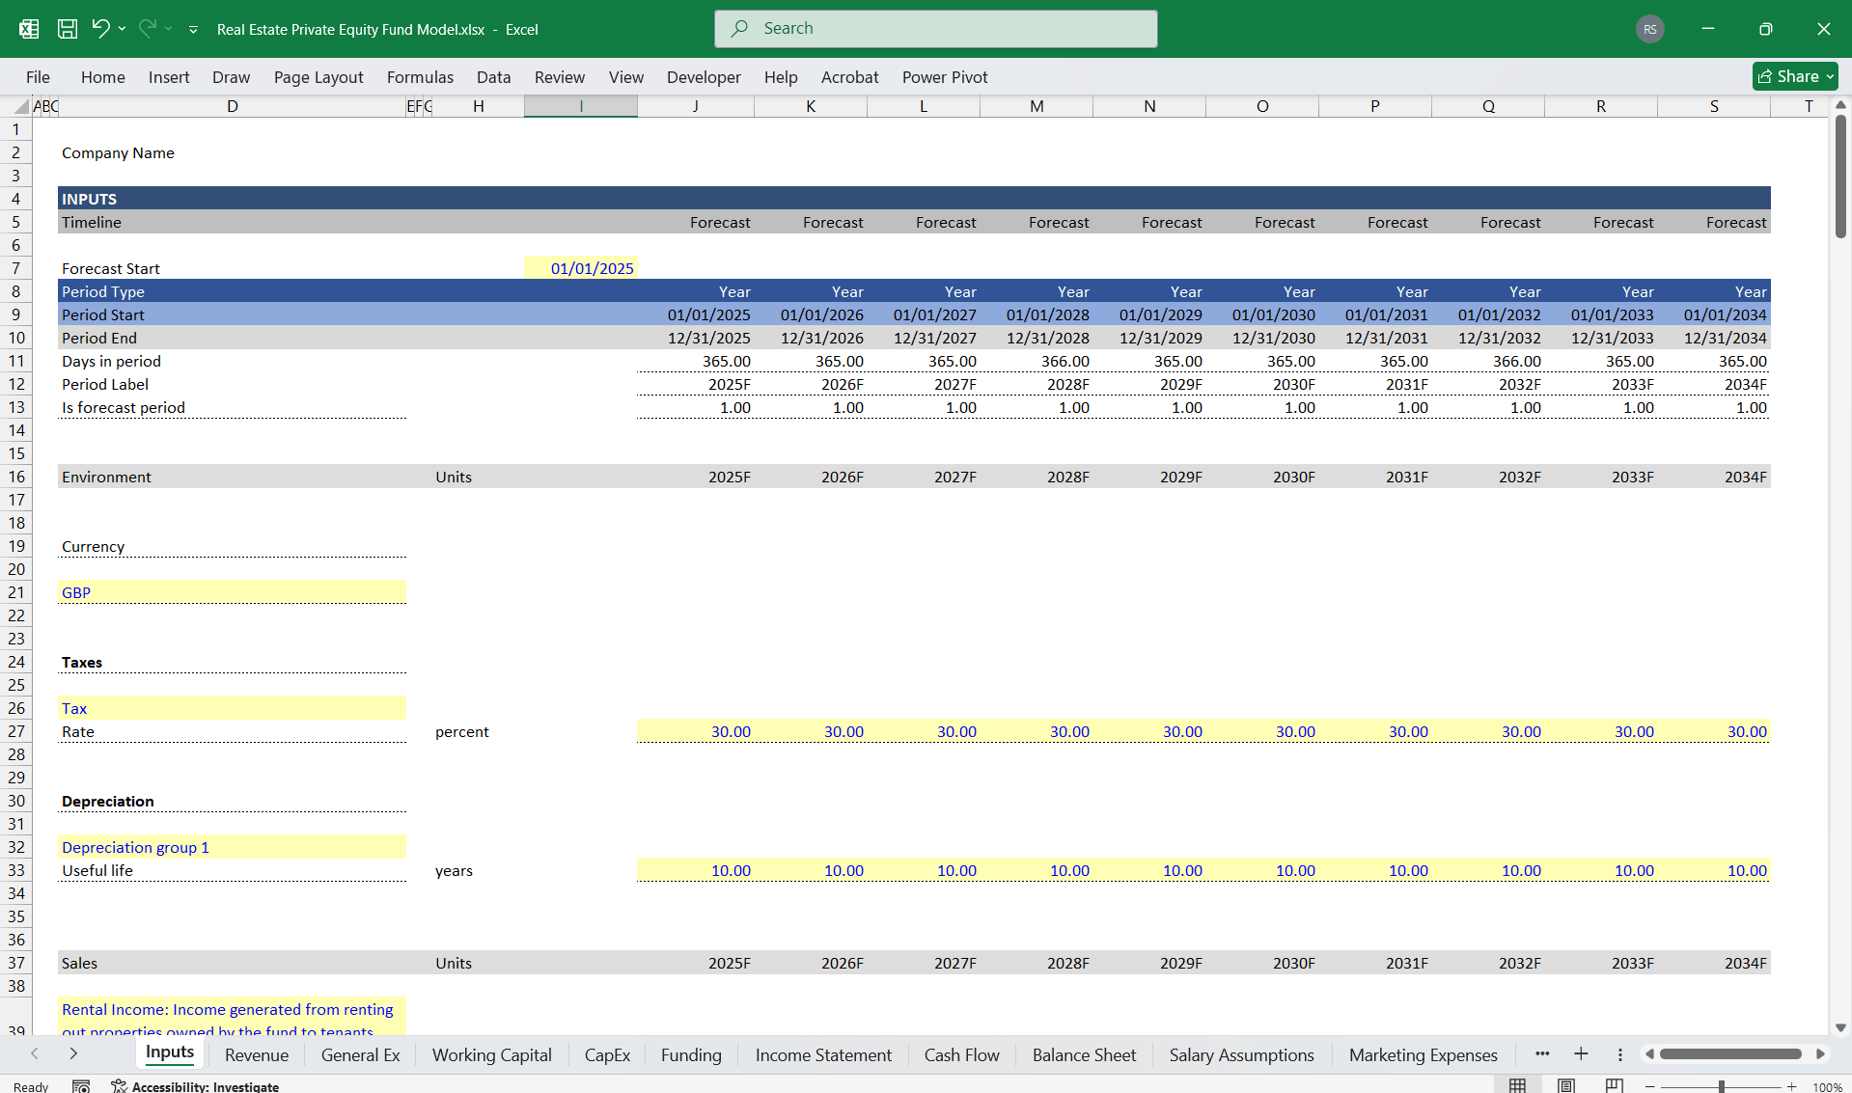
Task: Click the Redo arrow icon
Action: [147, 29]
